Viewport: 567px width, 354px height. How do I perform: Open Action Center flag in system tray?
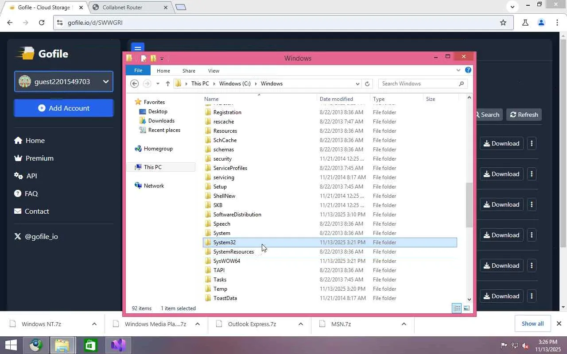pyautogui.click(x=504, y=345)
